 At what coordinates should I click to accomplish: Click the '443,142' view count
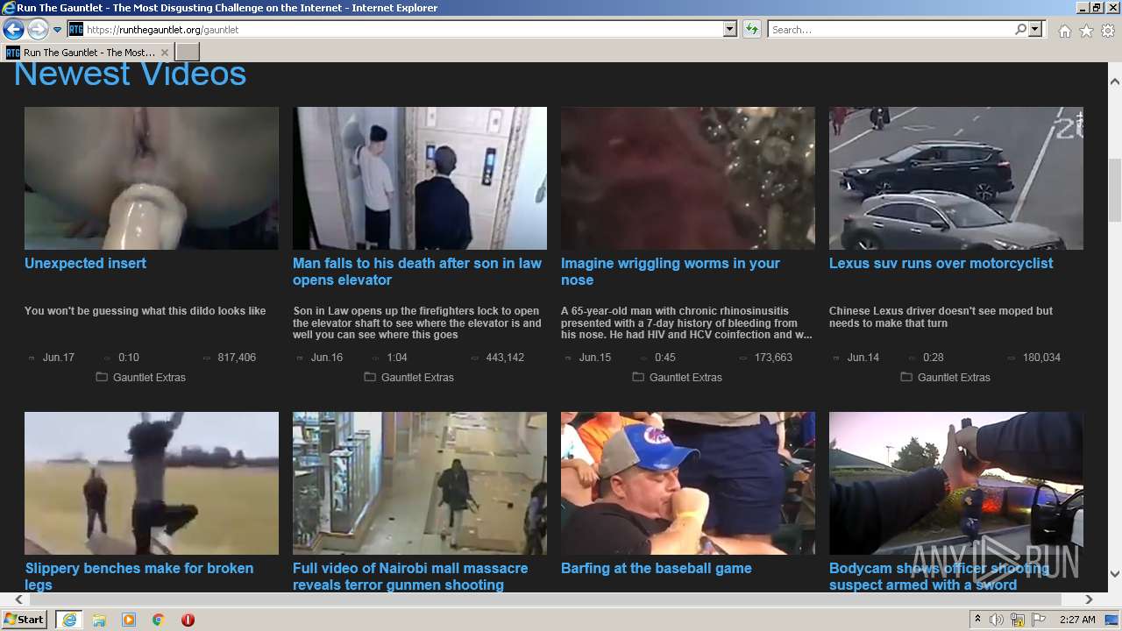point(505,358)
